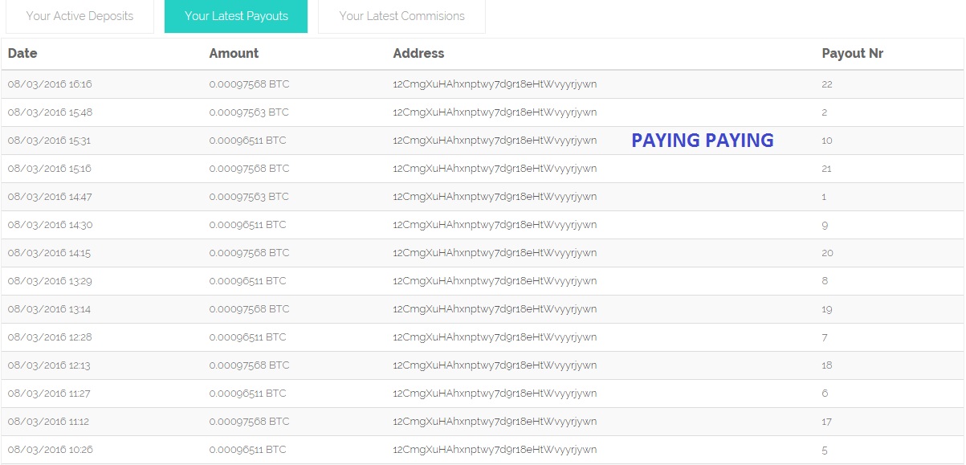Click amount 0.00097568 BTC in 11:12 row
Viewport: 966px width, 465px height.
249,422
